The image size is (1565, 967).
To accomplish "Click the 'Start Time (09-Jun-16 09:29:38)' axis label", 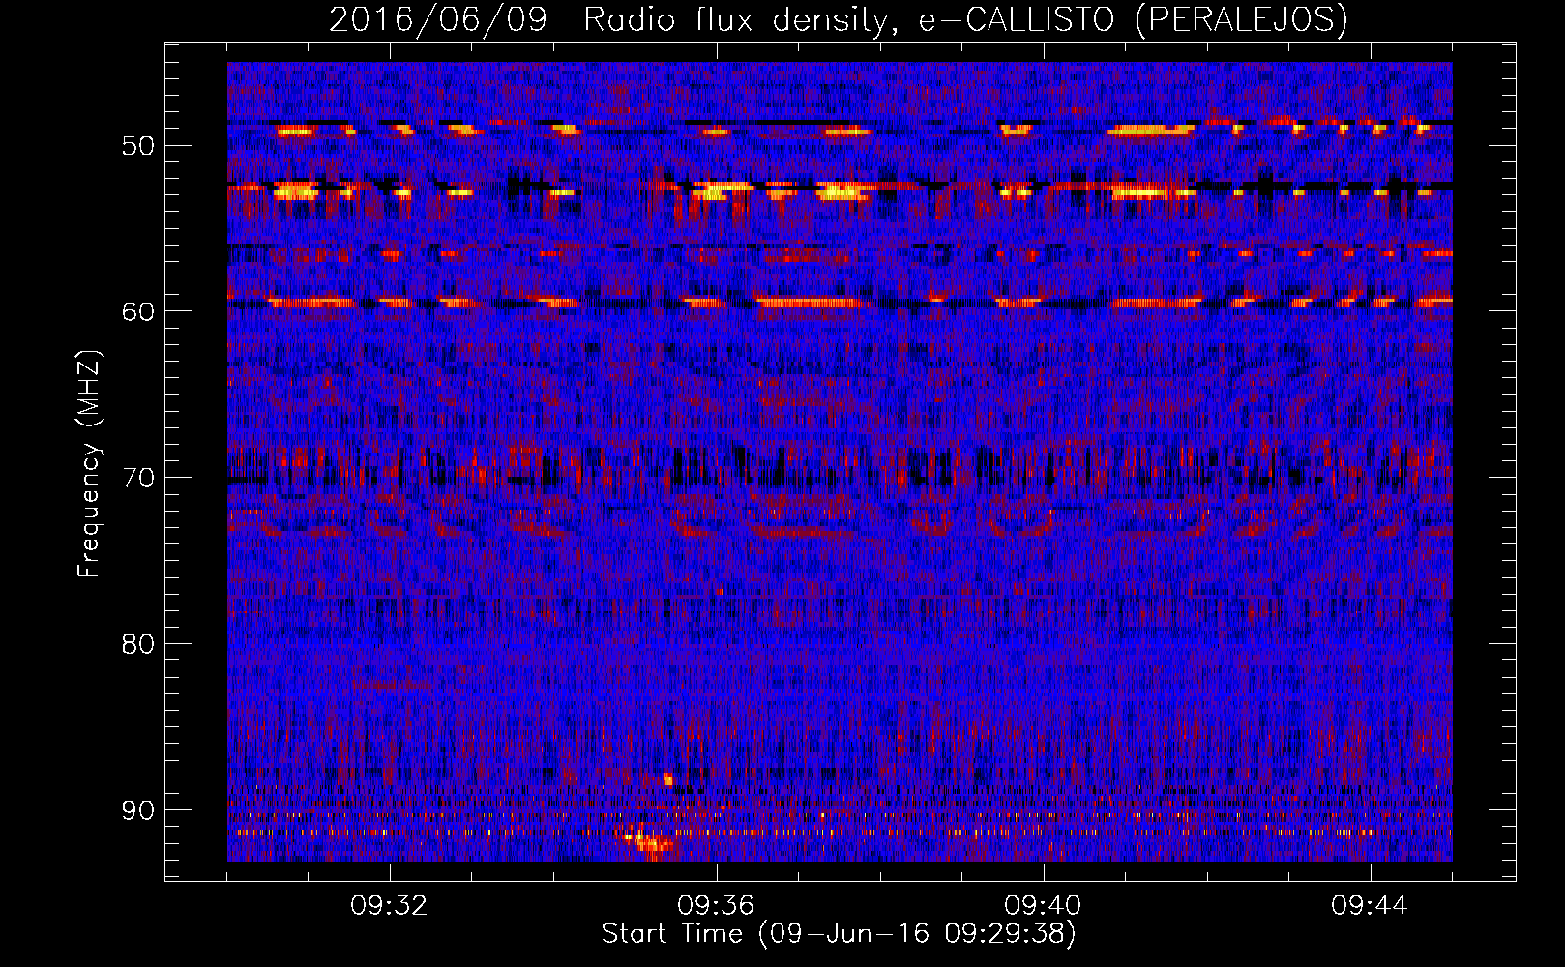I will pos(839,934).
